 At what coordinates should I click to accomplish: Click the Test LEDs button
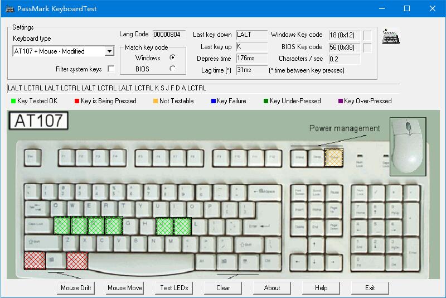point(174,288)
